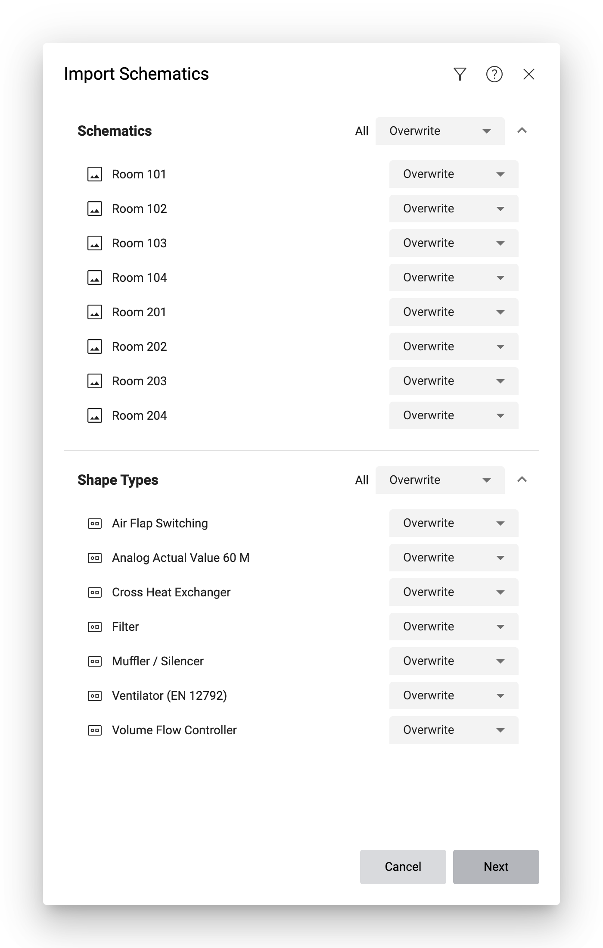Viewport: 603px width, 948px height.
Task: Click the Room 104 schematic image icon
Action: point(95,278)
